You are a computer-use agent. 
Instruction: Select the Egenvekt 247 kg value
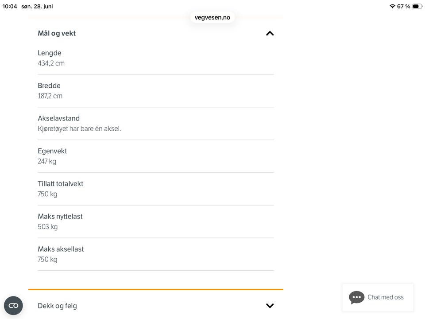point(47,161)
